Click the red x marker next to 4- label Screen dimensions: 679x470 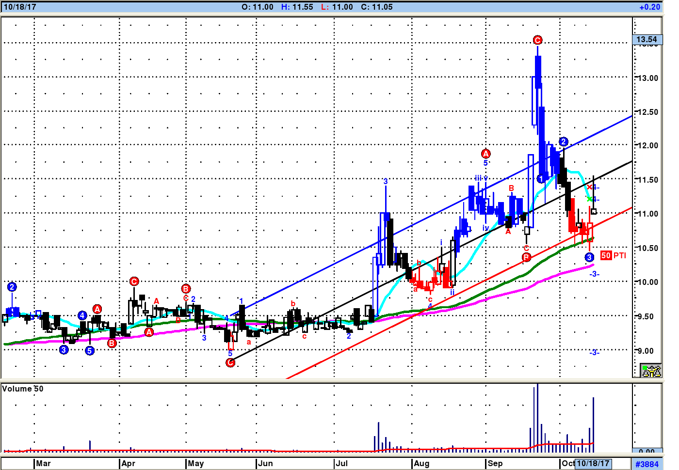click(x=590, y=188)
